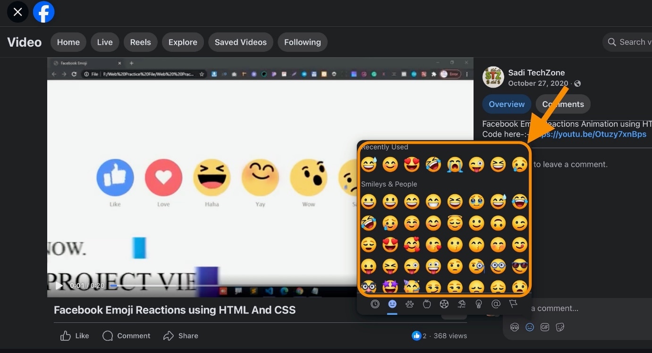Switch to the Live tab
The image size is (652, 353).
click(105, 42)
